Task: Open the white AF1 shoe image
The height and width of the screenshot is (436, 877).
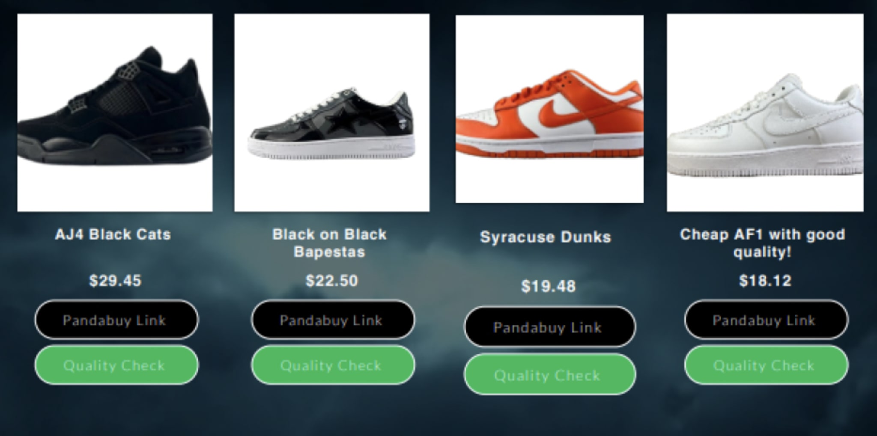Action: [x=765, y=113]
